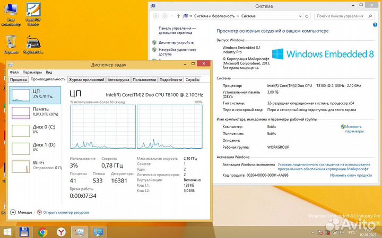Switch to the Журнал приложений tab

[x=86, y=80]
